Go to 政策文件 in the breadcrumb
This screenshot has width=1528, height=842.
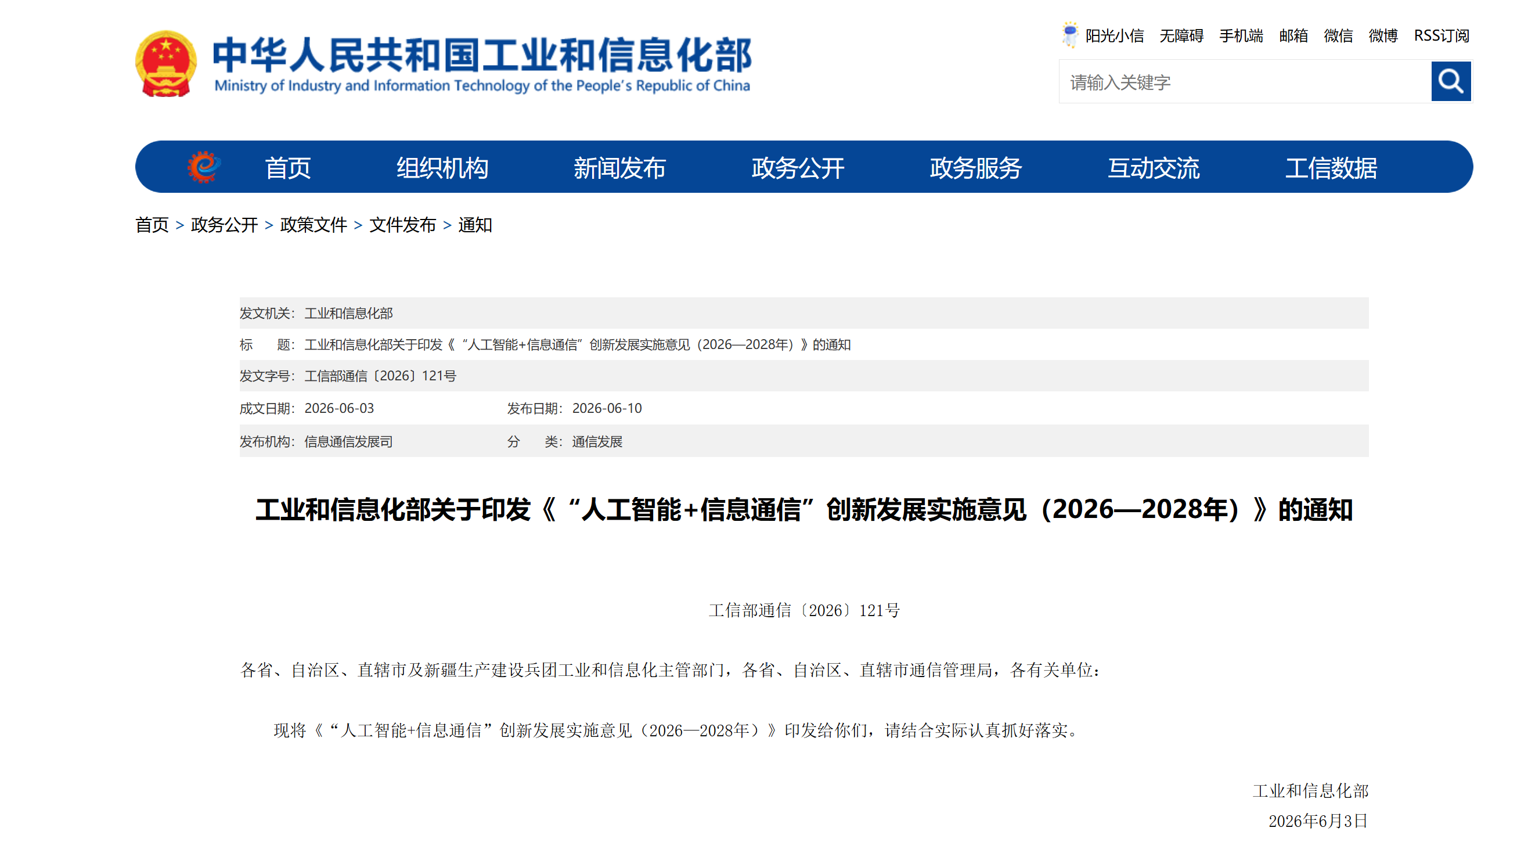click(x=313, y=225)
